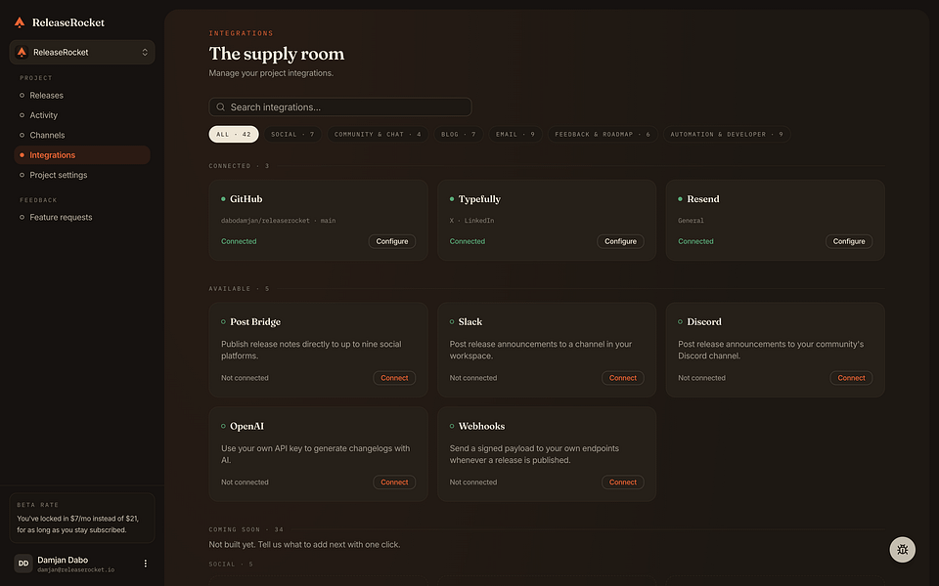Open the ReleaseRocket project switcher dropdown
This screenshot has height=586, width=939.
(82, 52)
